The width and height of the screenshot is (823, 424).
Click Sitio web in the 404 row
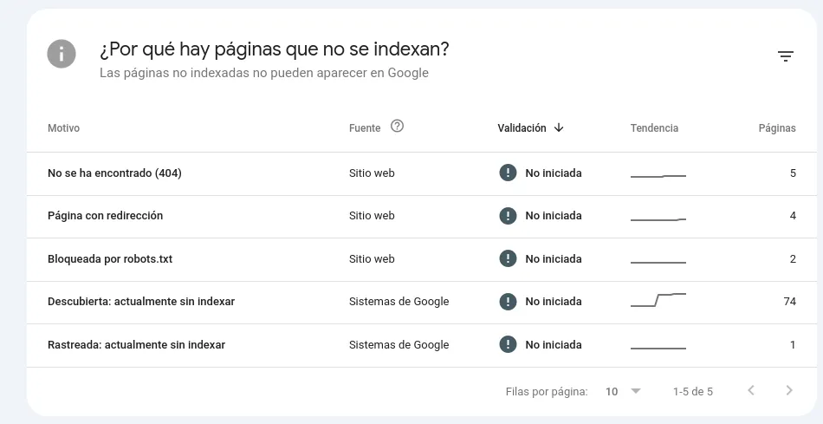tap(372, 173)
